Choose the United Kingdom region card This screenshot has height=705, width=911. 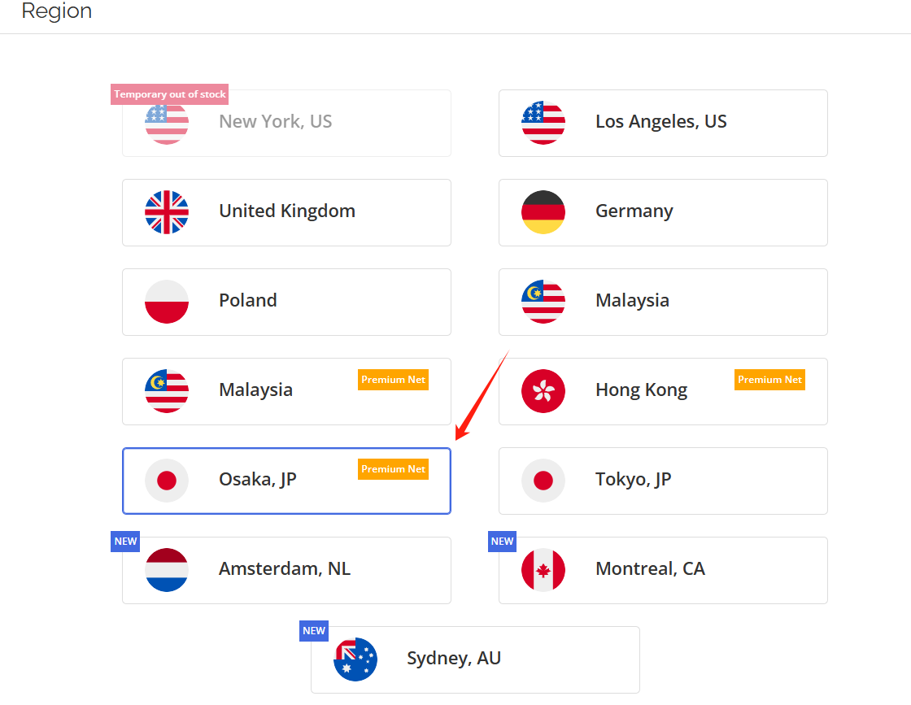tap(286, 212)
